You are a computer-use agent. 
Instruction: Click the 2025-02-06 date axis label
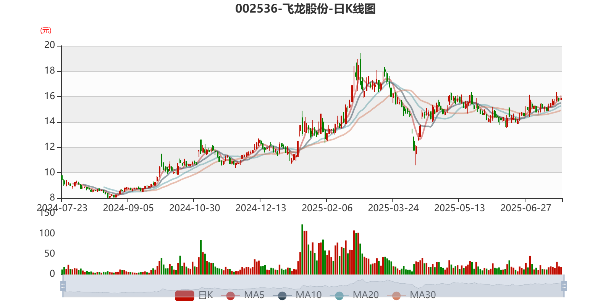[x=327, y=208]
